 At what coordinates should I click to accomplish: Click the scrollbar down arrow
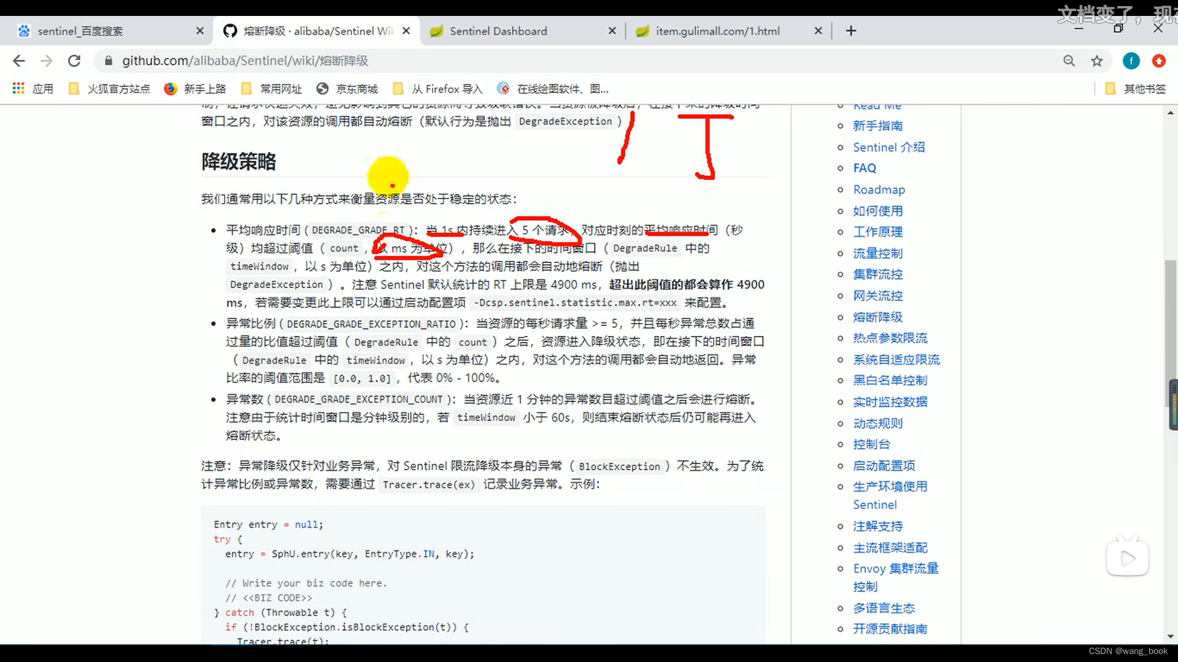coord(1170,636)
